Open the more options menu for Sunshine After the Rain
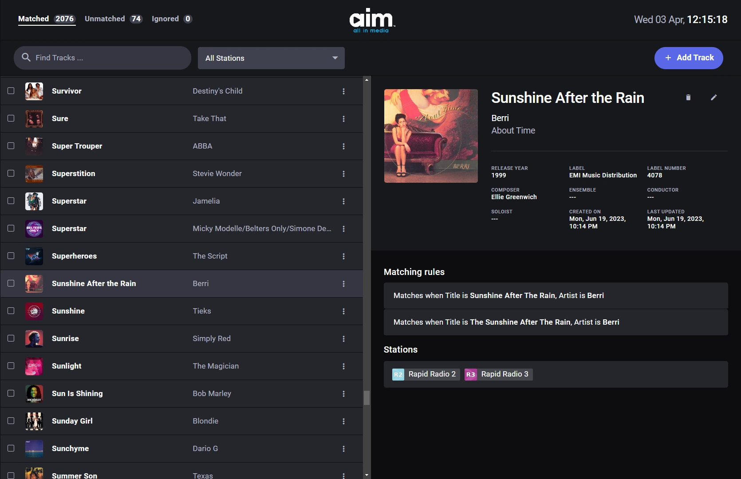This screenshot has width=741, height=479. click(343, 284)
